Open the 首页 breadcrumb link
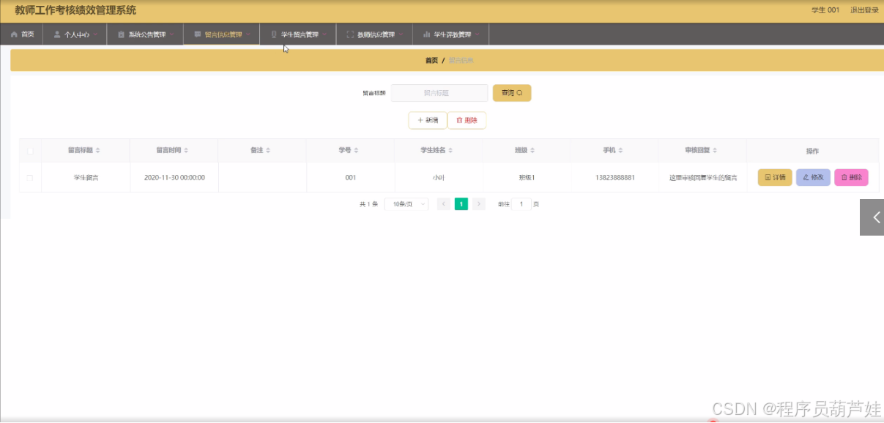884x423 pixels. click(431, 60)
